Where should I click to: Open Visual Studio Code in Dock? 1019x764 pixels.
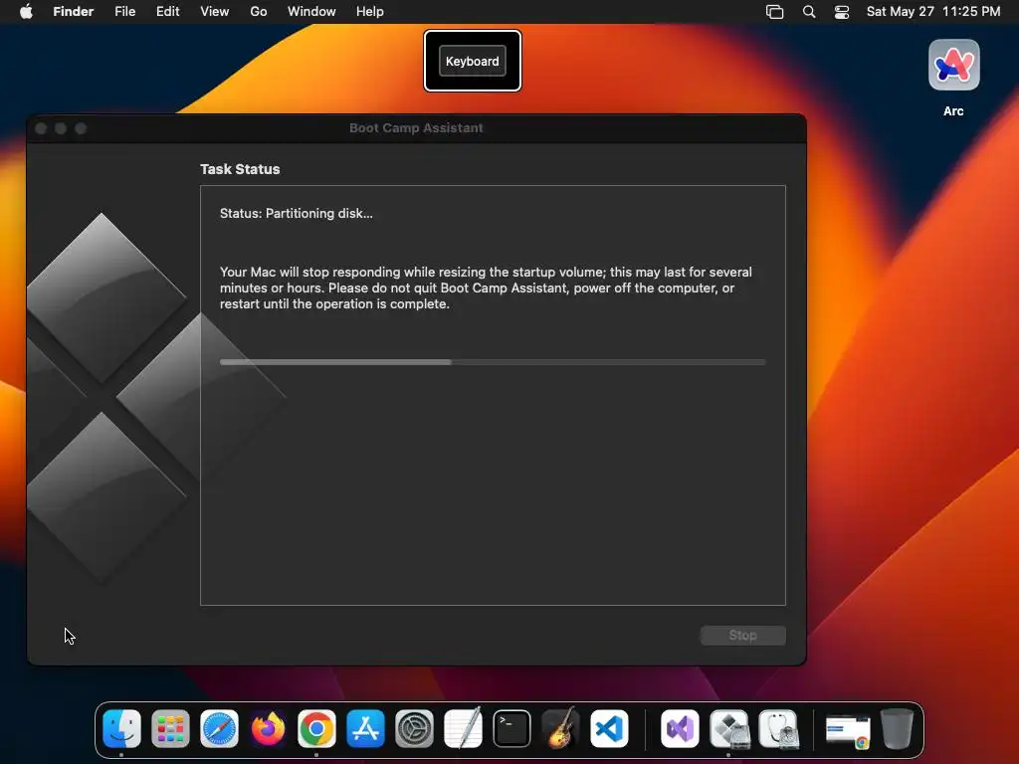click(x=609, y=728)
